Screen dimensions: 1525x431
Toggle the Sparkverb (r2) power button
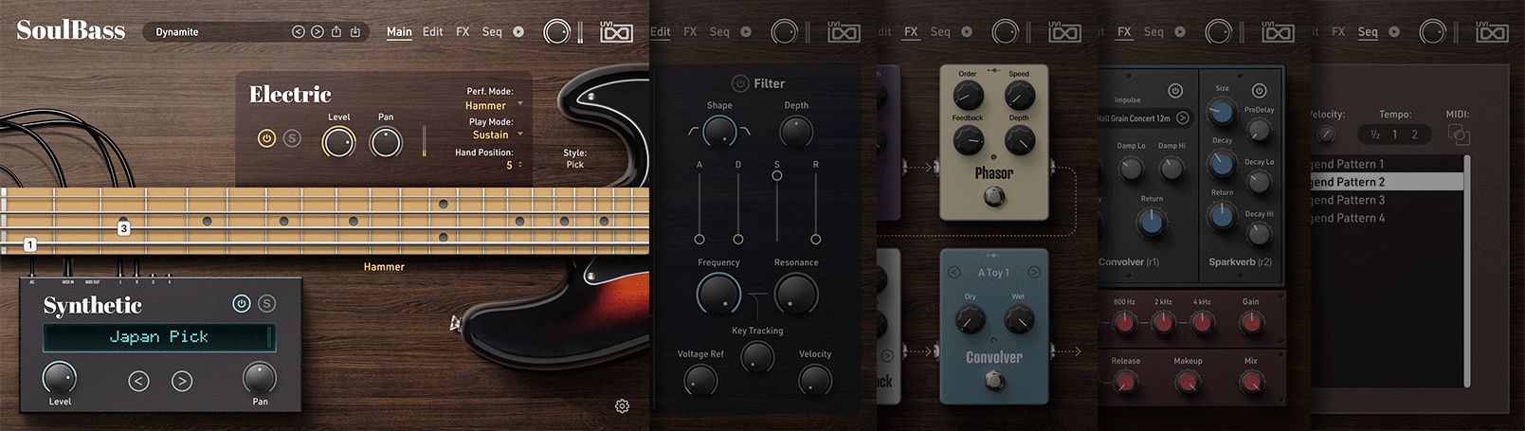[1260, 91]
